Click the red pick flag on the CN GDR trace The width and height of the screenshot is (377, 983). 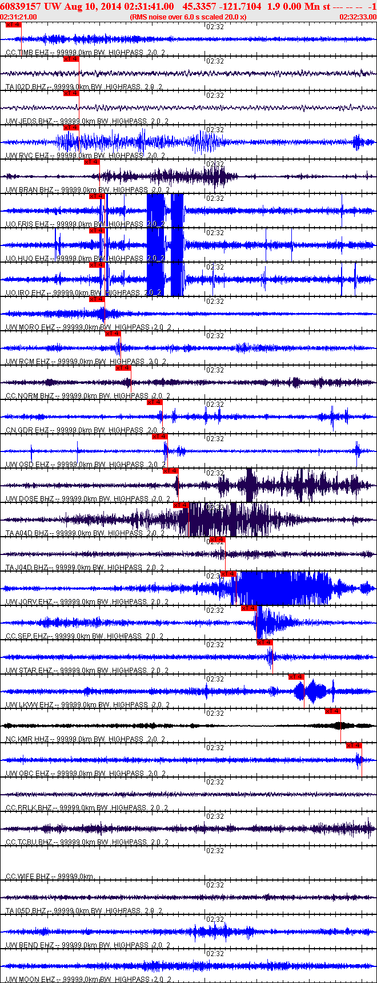coord(155,402)
